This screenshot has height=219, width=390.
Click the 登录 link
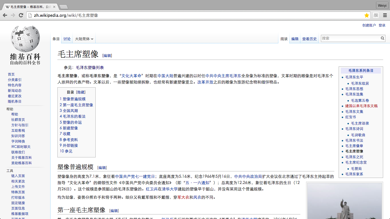coord(382,25)
